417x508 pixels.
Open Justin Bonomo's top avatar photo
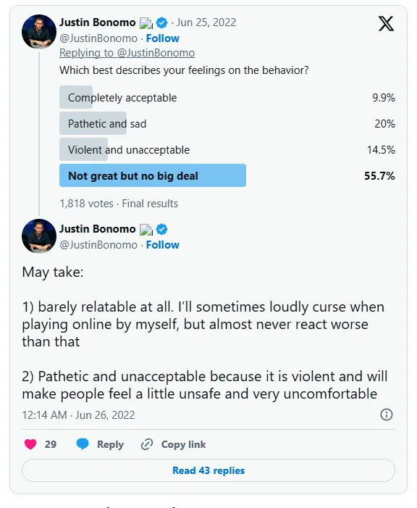39,31
